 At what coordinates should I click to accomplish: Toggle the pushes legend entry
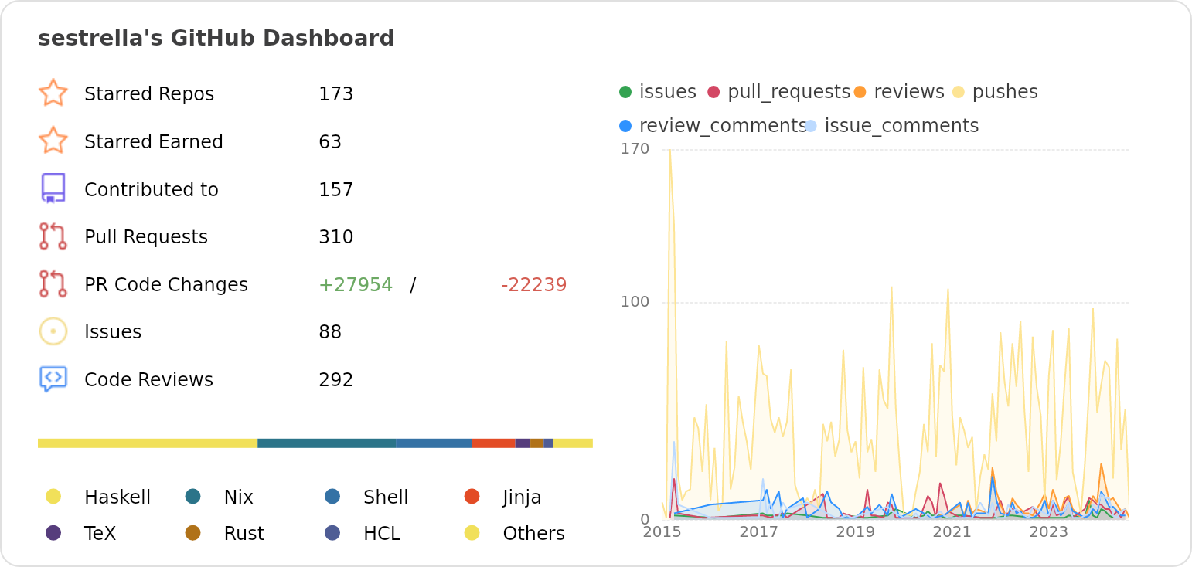(x=995, y=92)
